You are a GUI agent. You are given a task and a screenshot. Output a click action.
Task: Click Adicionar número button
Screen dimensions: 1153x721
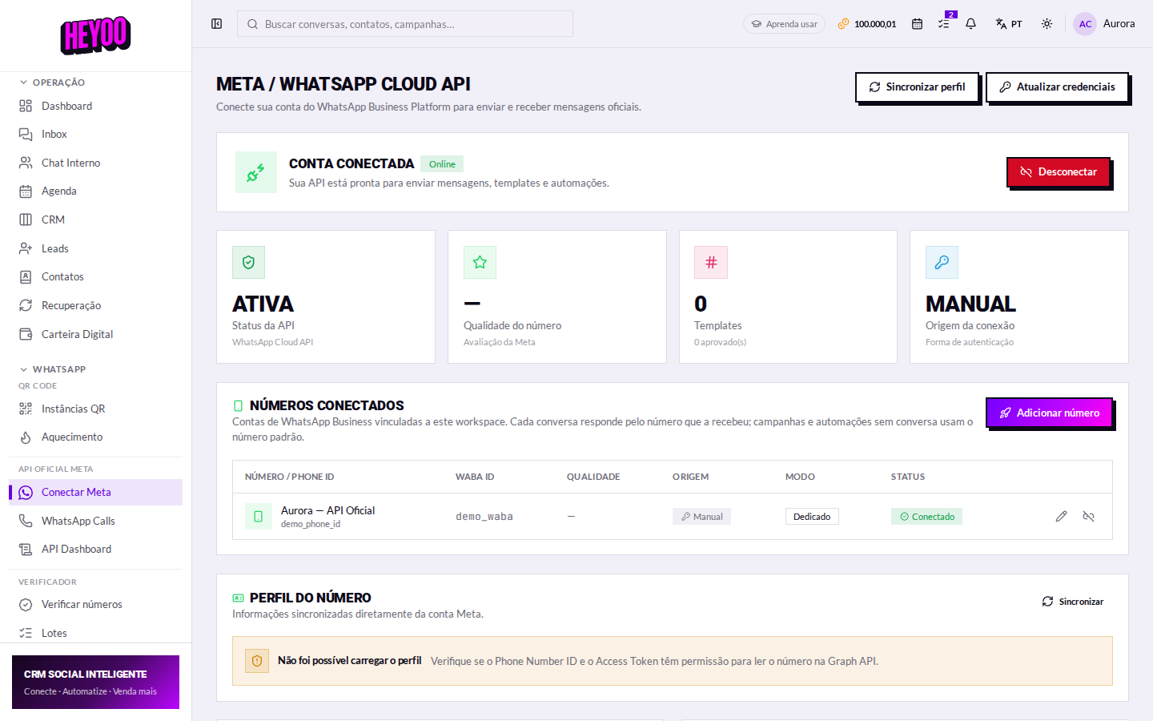pyautogui.click(x=1049, y=413)
